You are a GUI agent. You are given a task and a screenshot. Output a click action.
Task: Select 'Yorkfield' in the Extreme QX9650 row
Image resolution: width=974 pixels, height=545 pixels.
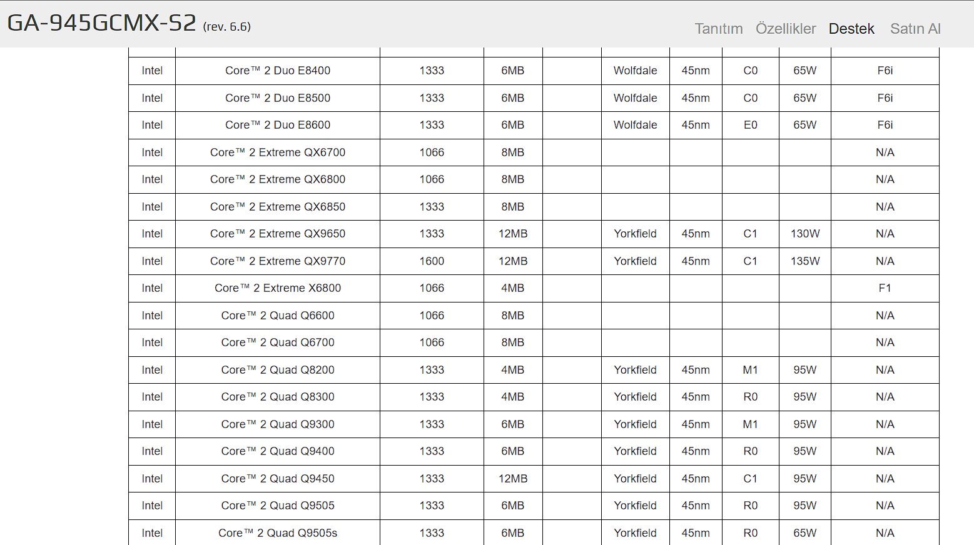636,234
